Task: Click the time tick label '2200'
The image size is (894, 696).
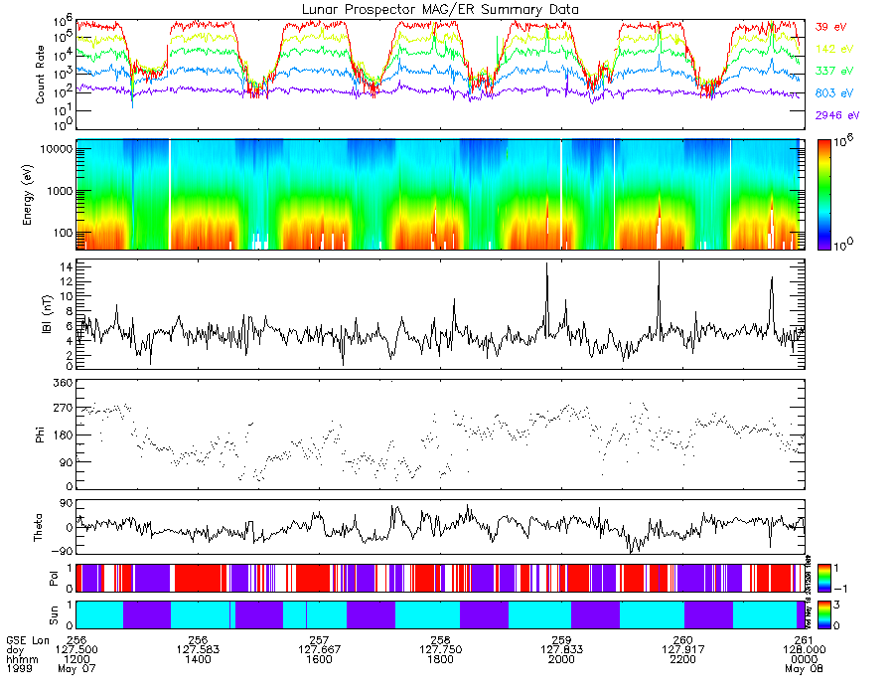Action: pos(683,659)
